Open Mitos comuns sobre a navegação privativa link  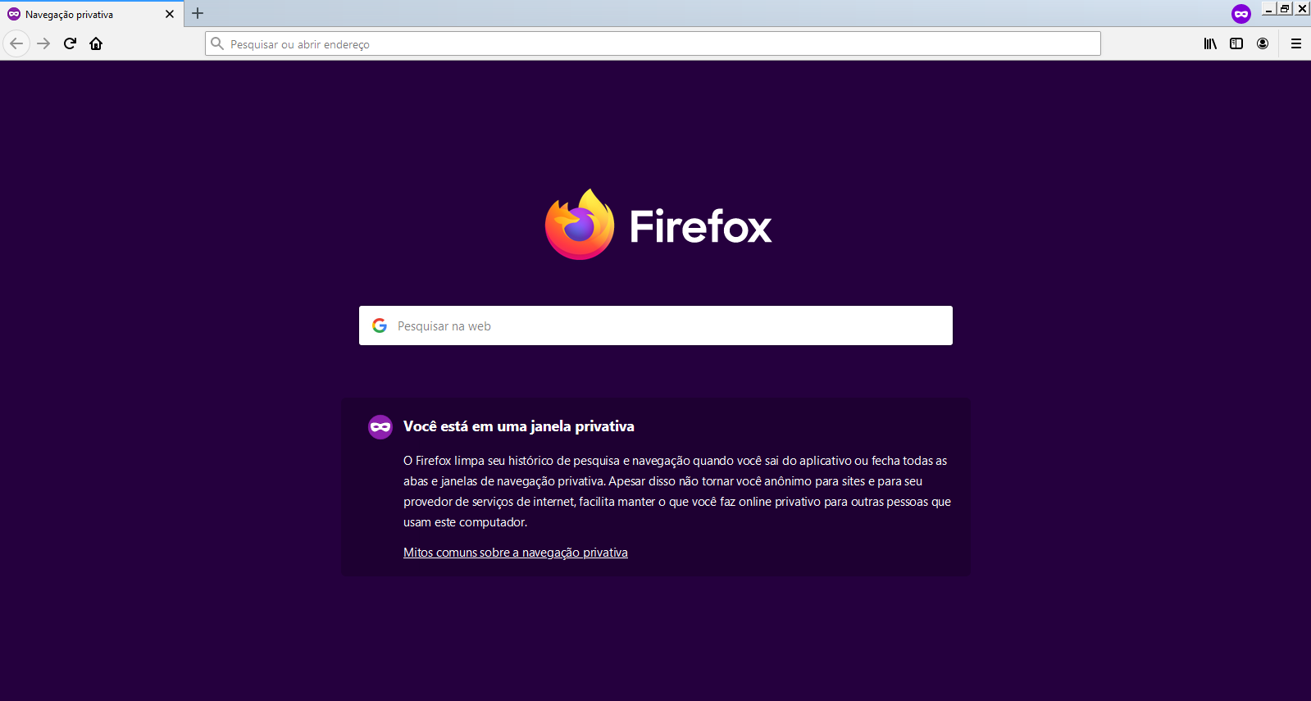click(x=516, y=553)
